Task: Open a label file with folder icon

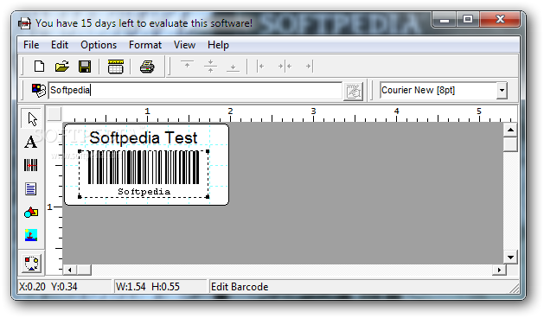Action: [x=61, y=67]
